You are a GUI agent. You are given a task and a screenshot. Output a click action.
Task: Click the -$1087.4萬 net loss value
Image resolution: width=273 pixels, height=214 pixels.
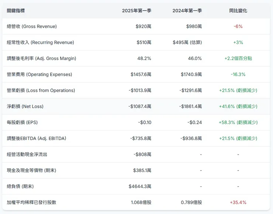[x=140, y=106]
